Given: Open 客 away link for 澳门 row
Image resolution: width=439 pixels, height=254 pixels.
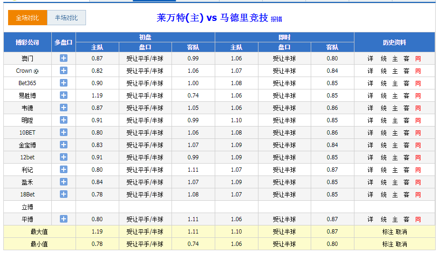Looking at the screenshot, I should click(x=406, y=59).
